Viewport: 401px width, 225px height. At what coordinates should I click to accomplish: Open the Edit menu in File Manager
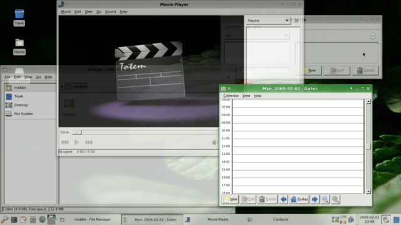(x=17, y=77)
